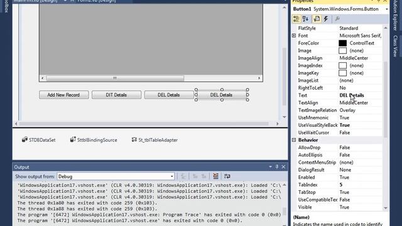
Task: Select the ImageAlign property row
Action: click(339, 58)
